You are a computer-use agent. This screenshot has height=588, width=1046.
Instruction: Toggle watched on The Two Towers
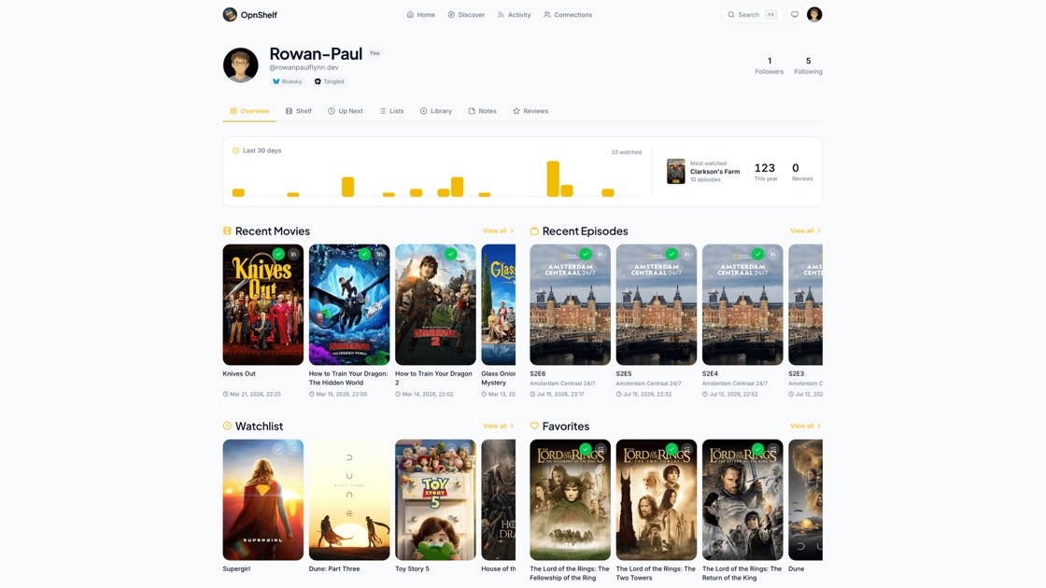(x=671, y=449)
